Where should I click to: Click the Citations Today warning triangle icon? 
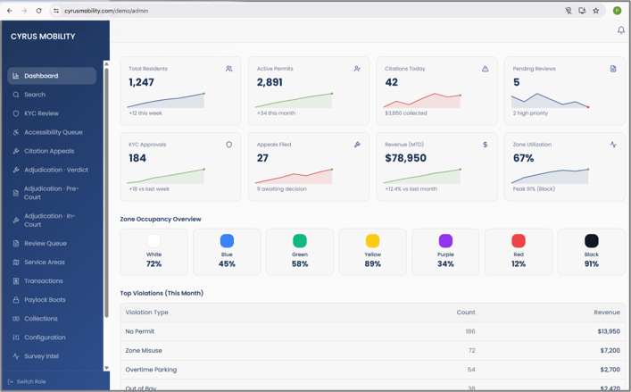tap(485, 69)
